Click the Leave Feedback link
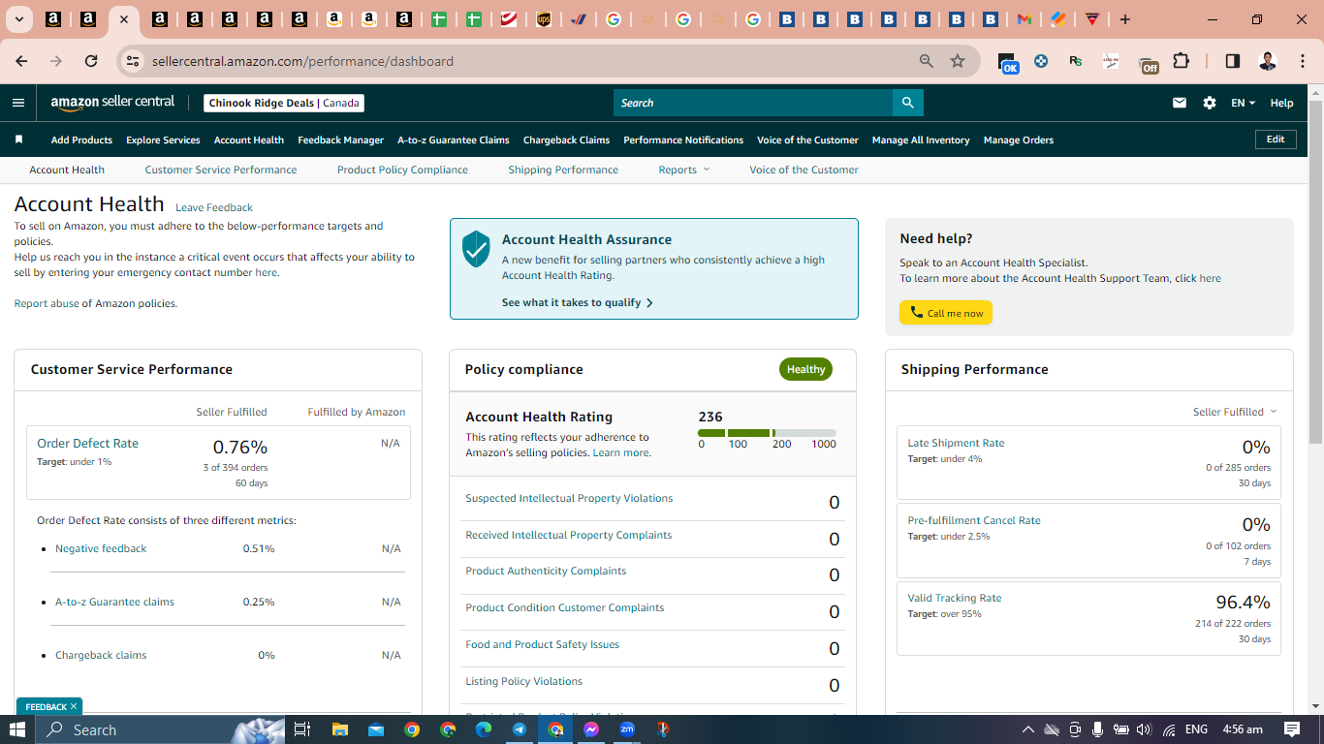 click(214, 207)
